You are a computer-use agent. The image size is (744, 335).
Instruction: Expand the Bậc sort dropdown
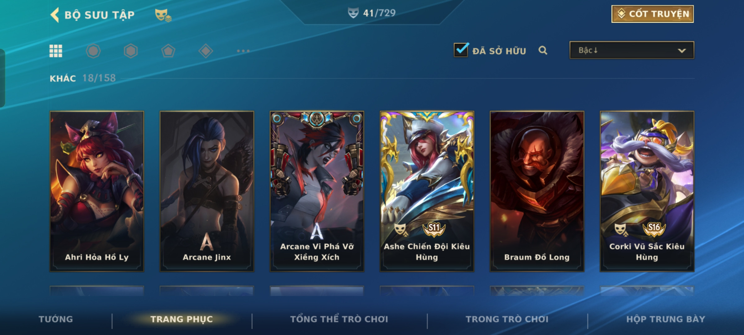pyautogui.click(x=632, y=50)
